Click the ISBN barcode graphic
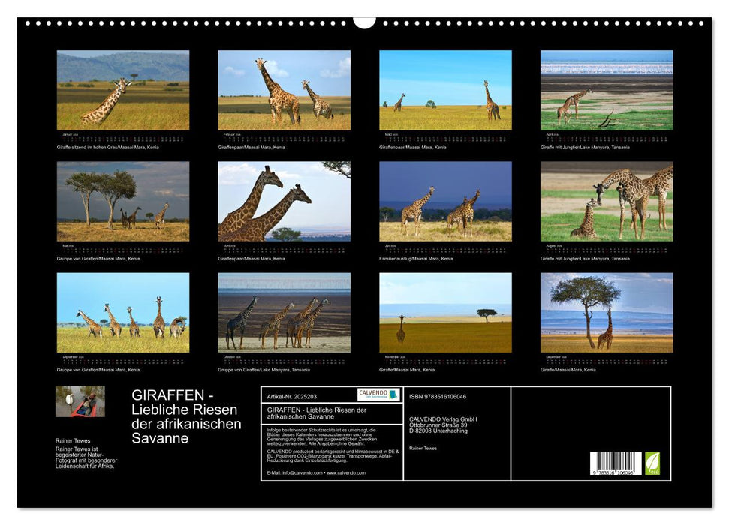 click(615, 463)
